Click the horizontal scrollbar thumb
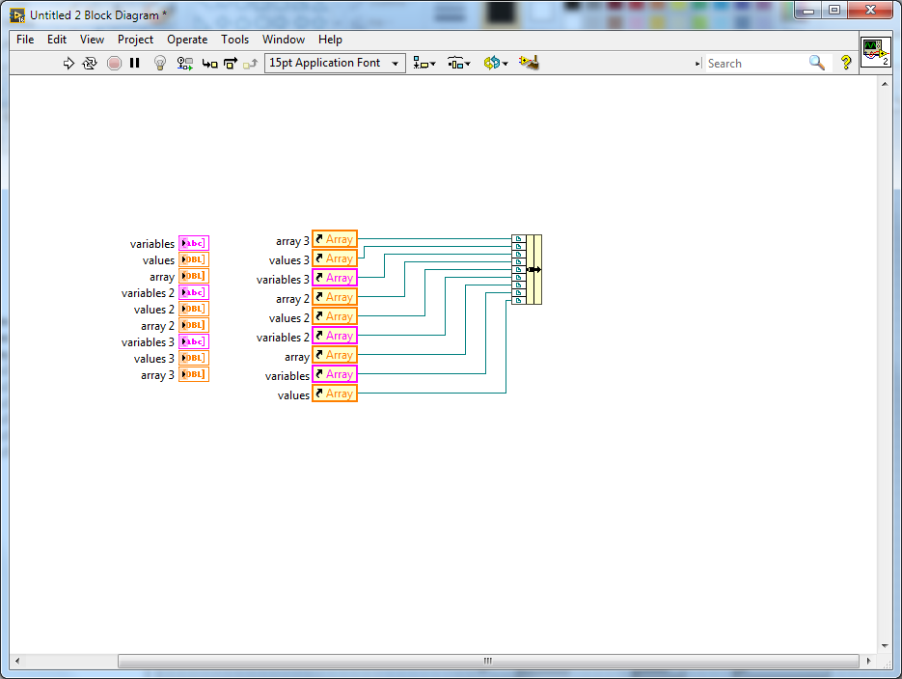 coord(488,661)
